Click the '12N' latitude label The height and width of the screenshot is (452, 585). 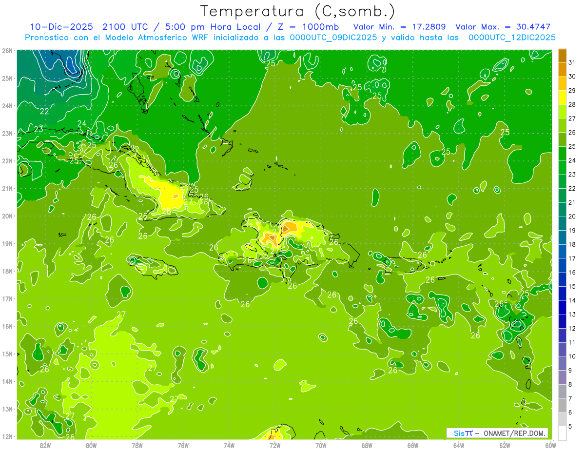(7, 436)
